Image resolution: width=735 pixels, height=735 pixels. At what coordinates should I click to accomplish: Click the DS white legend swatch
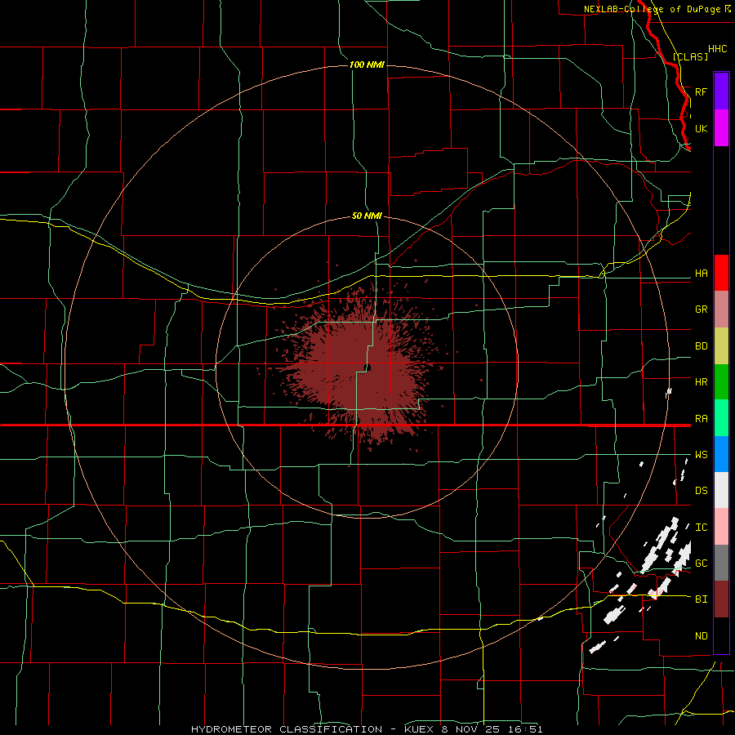point(721,490)
